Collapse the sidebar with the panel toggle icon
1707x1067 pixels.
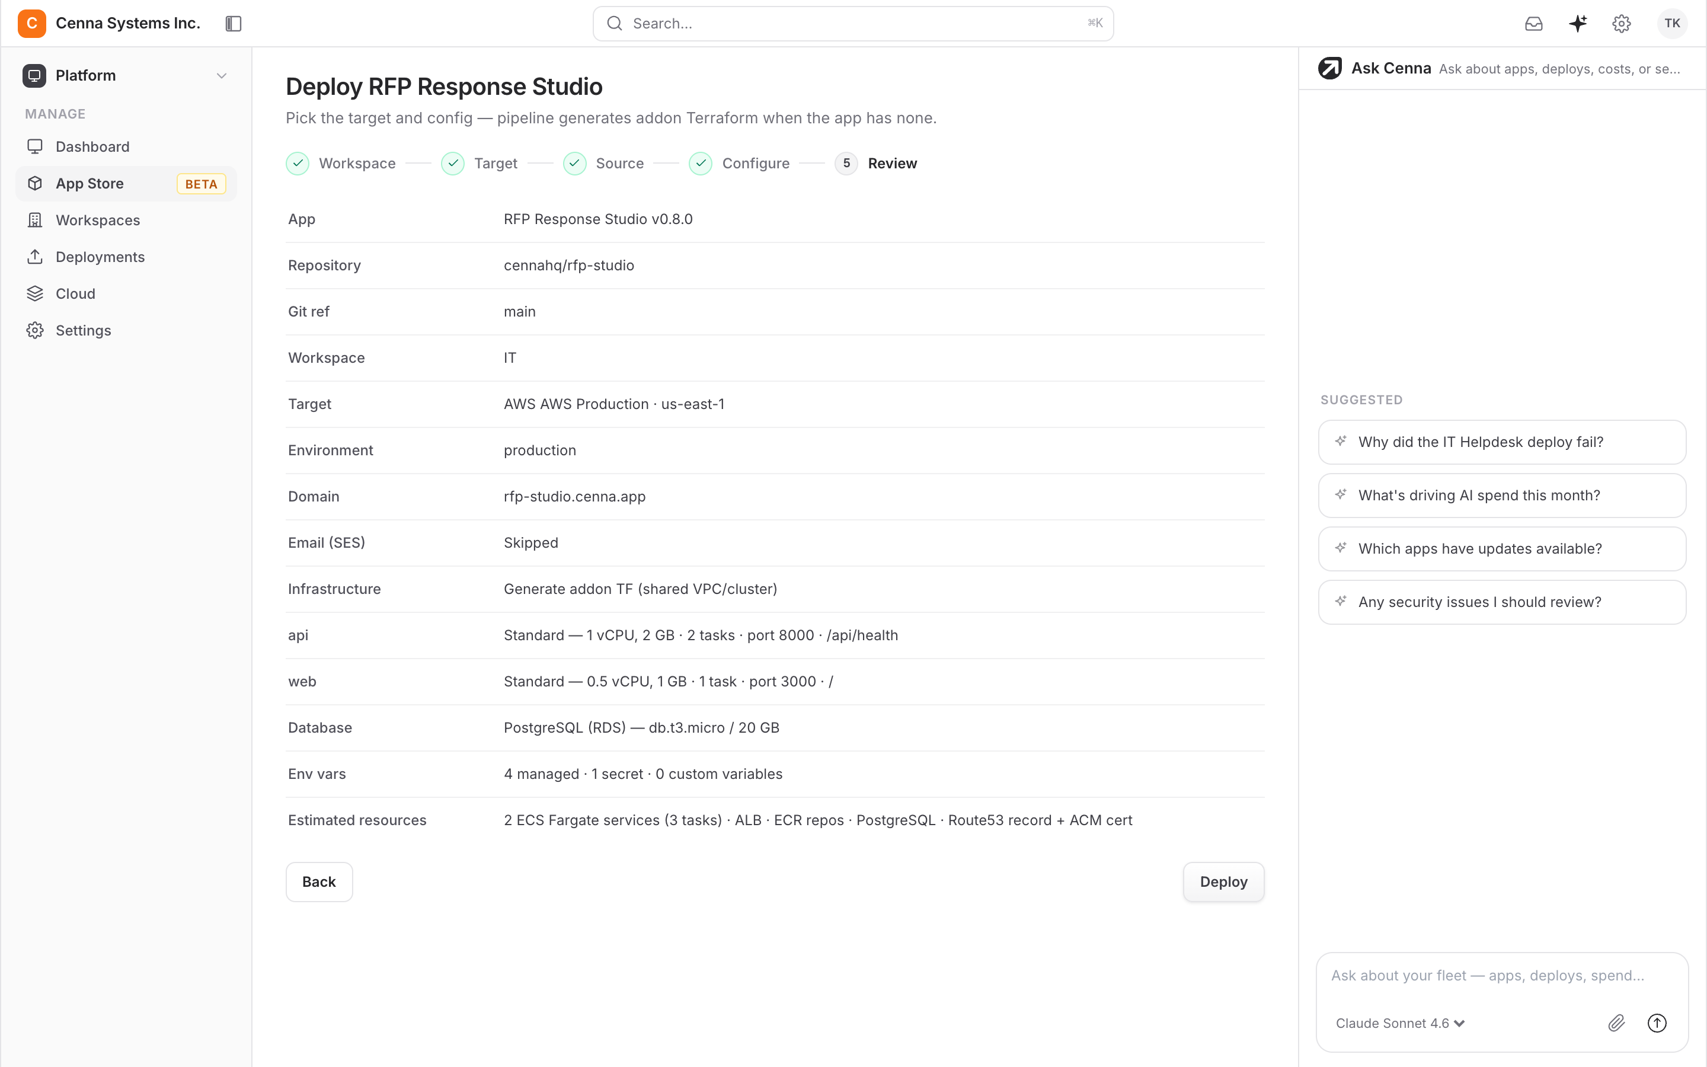pos(234,23)
